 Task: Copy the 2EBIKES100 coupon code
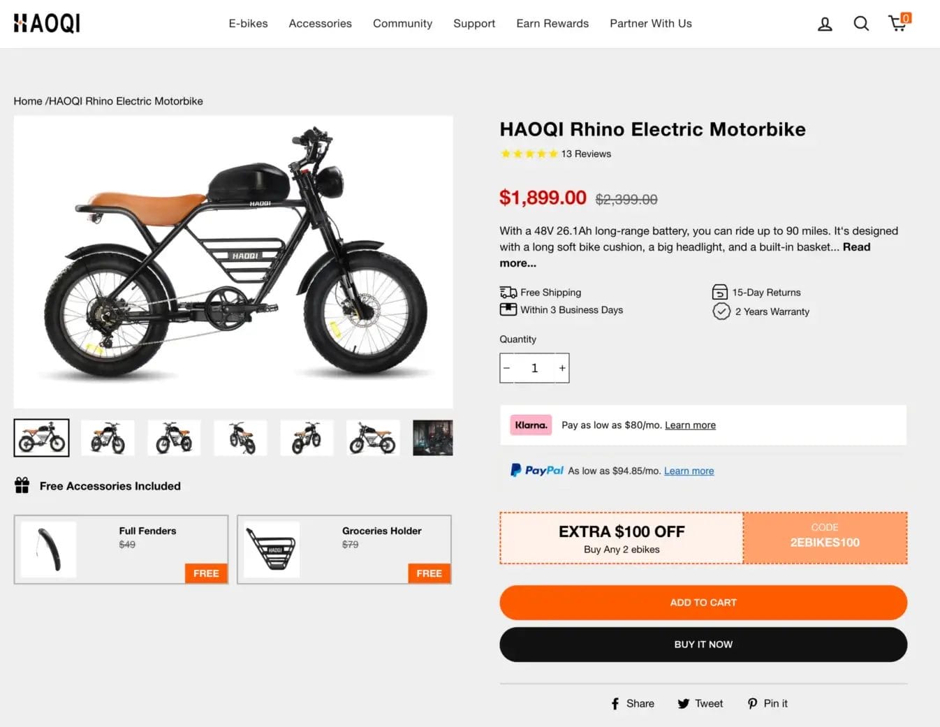(825, 538)
